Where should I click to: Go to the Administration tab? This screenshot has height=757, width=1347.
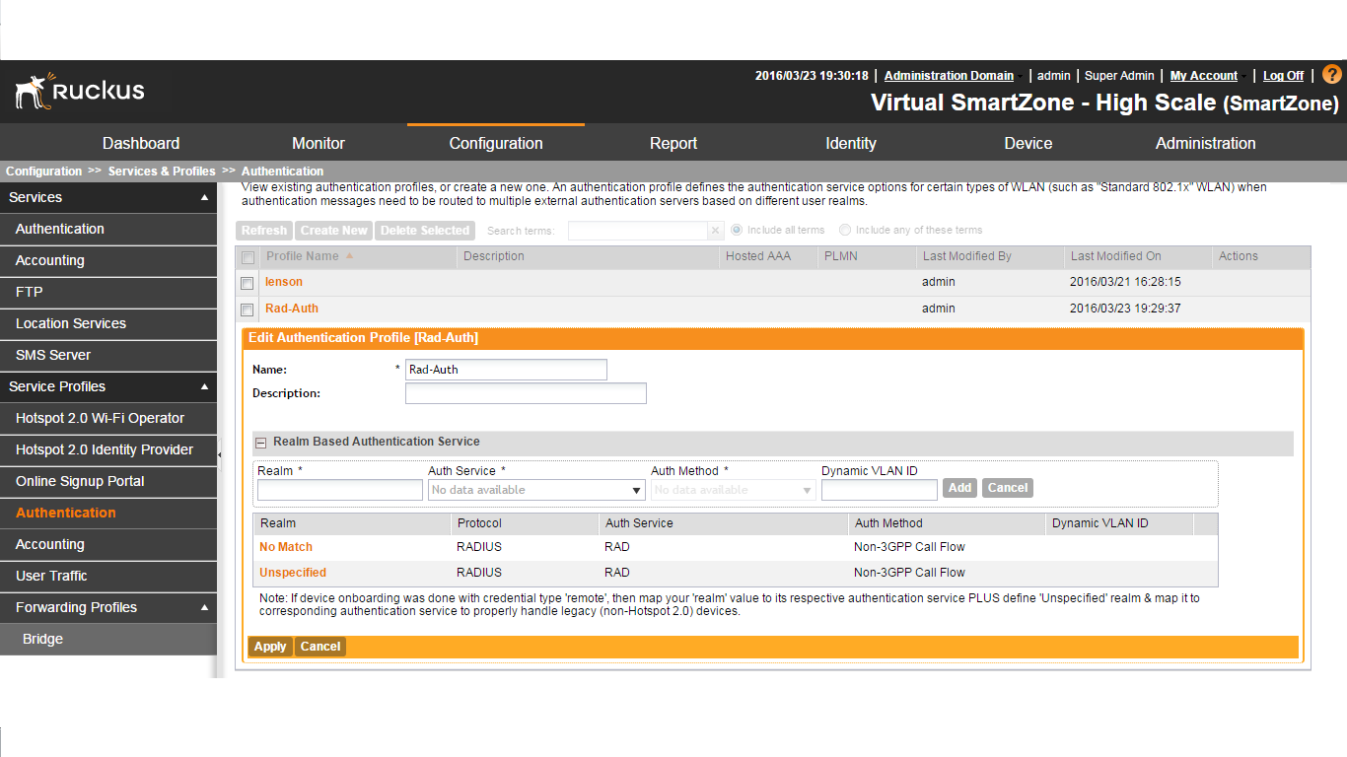pyautogui.click(x=1205, y=143)
